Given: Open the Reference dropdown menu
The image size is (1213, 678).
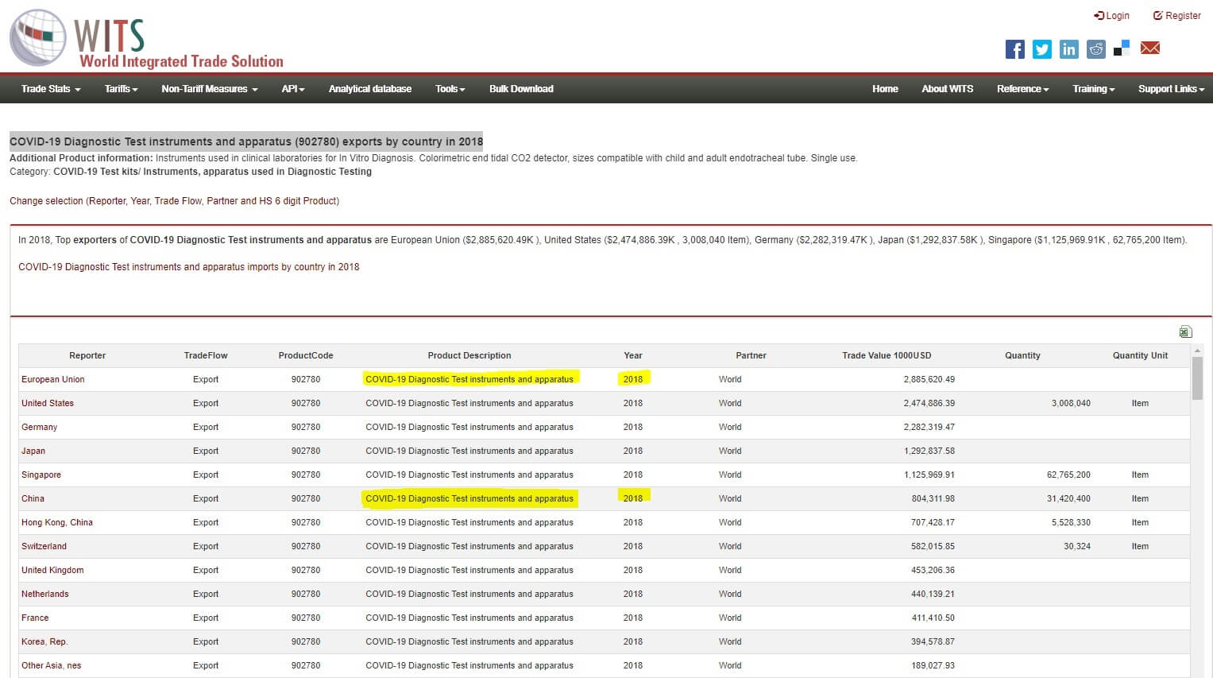Looking at the screenshot, I should [1022, 89].
